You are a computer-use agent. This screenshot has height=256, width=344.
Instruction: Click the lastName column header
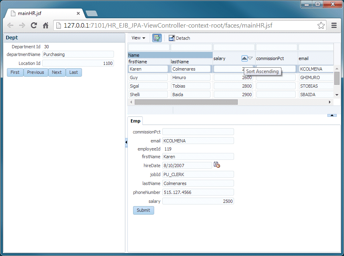click(191, 62)
